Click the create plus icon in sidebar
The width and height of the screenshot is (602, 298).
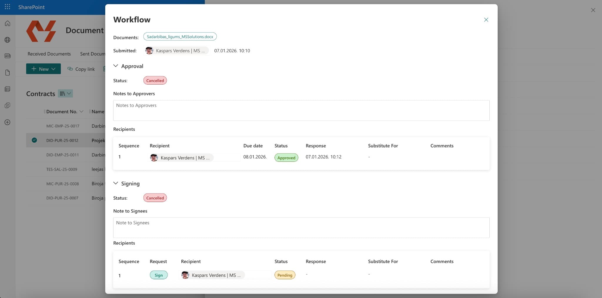[x=8, y=122]
